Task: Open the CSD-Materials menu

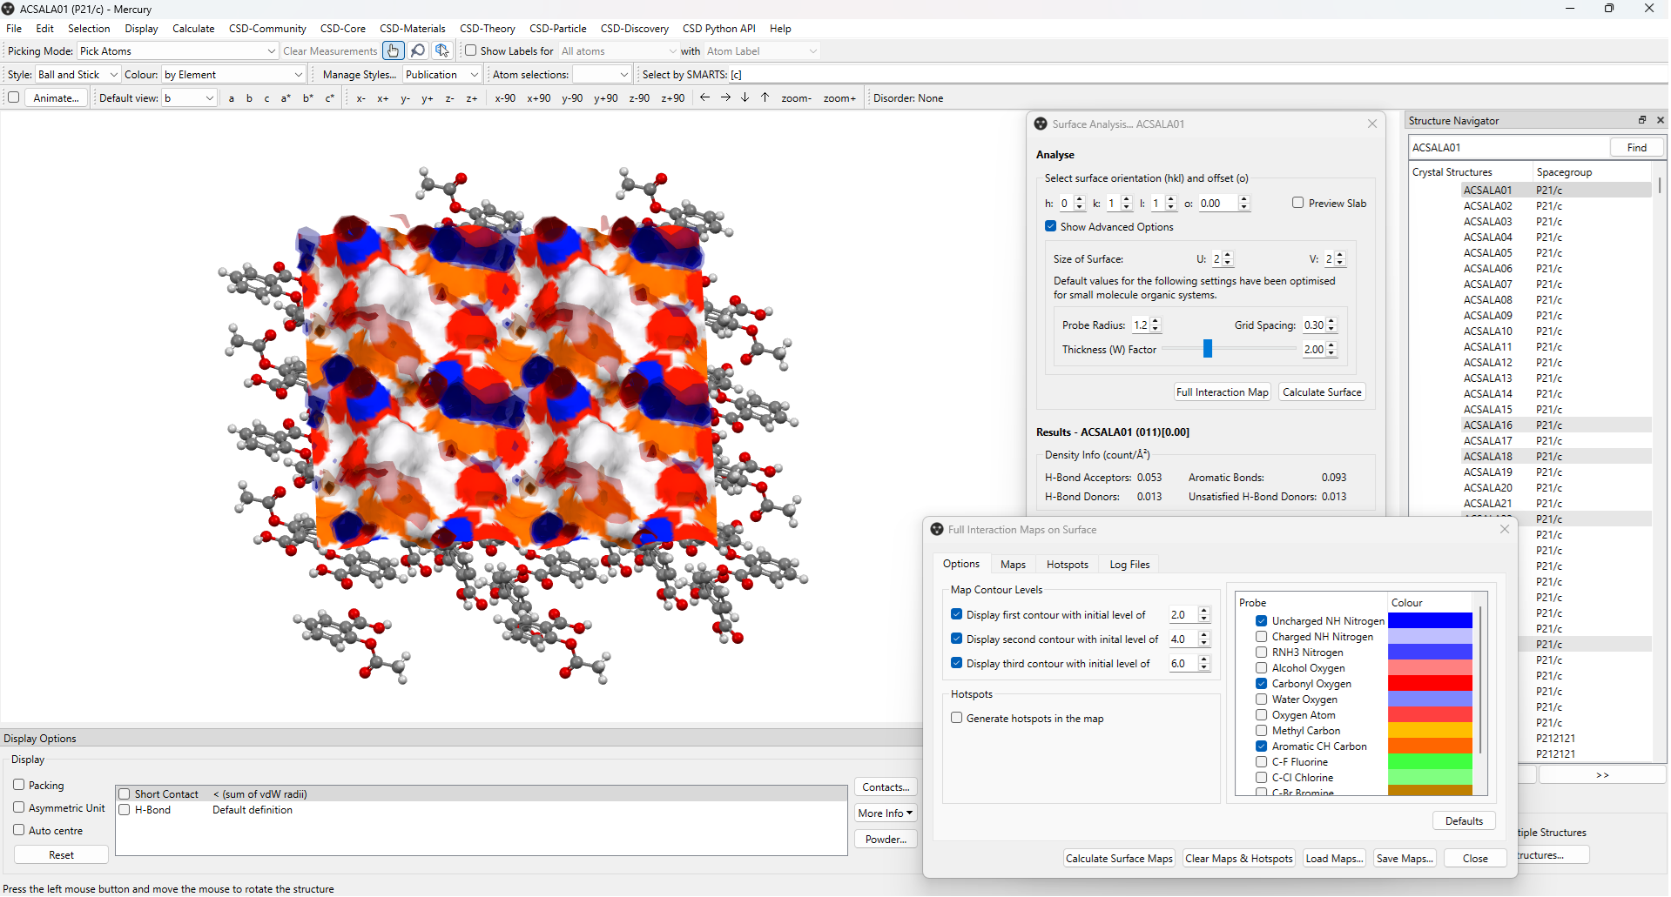Action: click(x=411, y=28)
